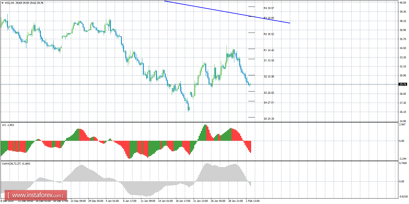Click the 28 Jan 21:00 time label
This screenshot has width=409, height=204.
click(236, 201)
